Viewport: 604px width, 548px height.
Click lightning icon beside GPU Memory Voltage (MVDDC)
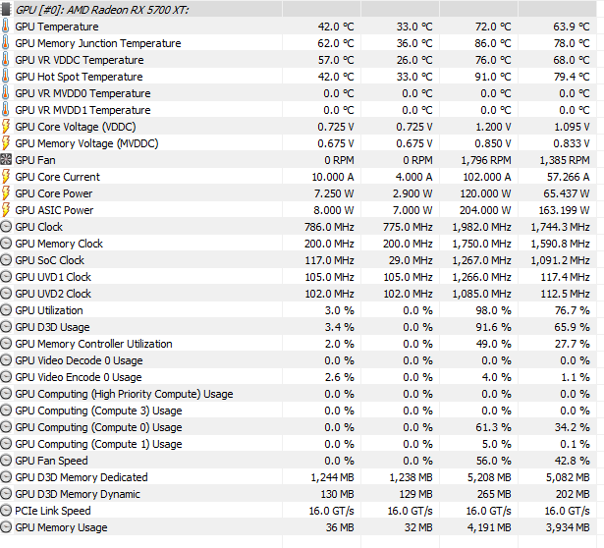click(x=6, y=142)
